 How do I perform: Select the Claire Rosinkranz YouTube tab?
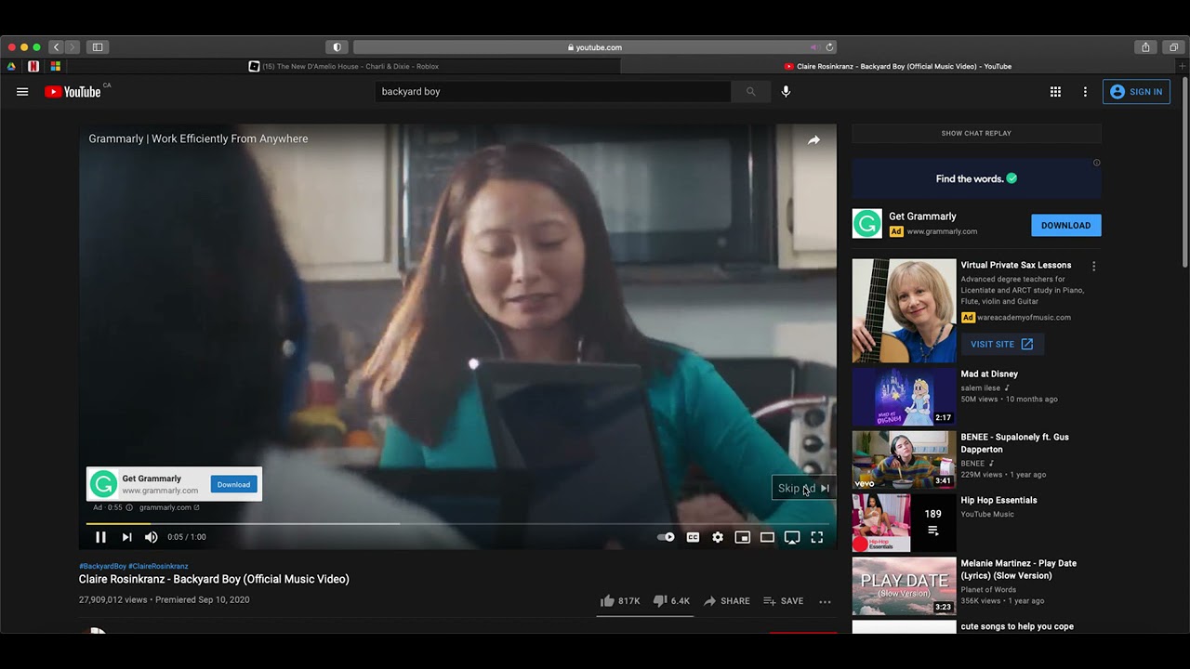pos(897,66)
